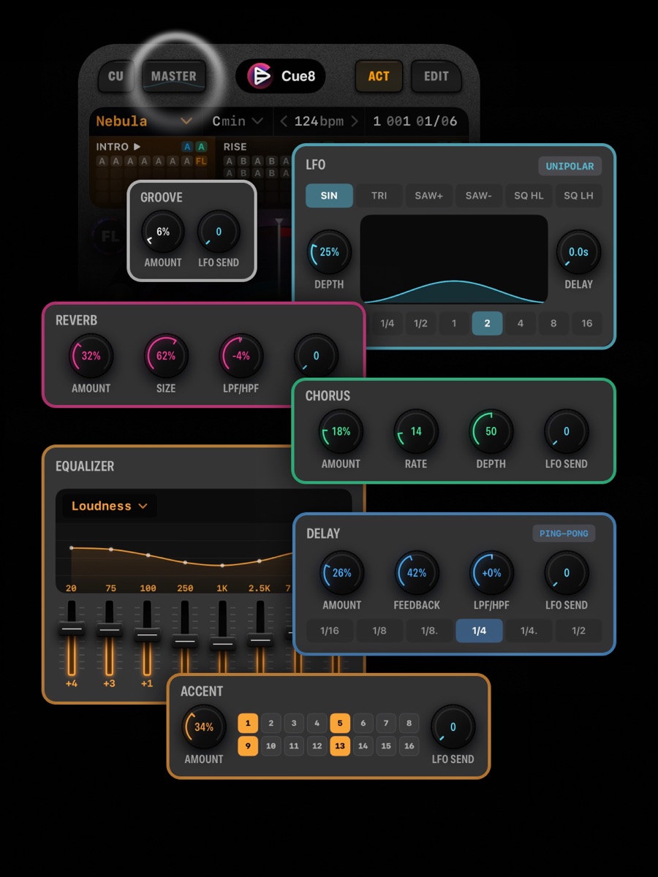658x877 pixels.
Task: Open the MASTER view
Action: coord(173,76)
